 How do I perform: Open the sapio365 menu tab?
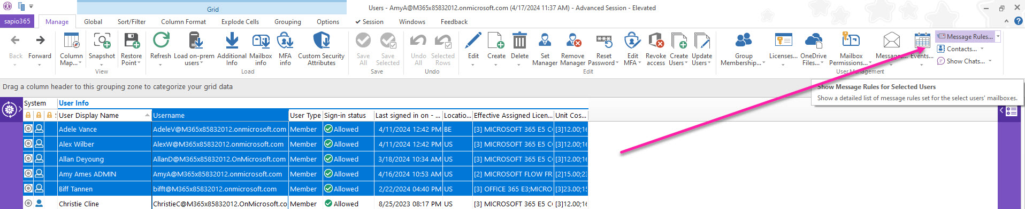click(17, 21)
